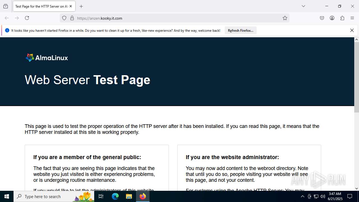Open the Windows Start menu
Screen dimensions: 359x202
click(7, 196)
